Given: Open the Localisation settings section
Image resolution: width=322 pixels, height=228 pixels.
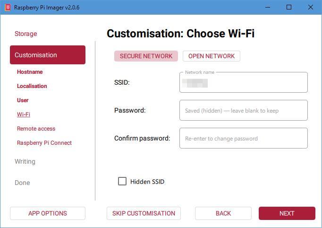Looking at the screenshot, I should pos(32,86).
